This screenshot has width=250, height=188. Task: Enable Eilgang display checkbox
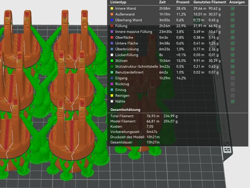click(232, 78)
